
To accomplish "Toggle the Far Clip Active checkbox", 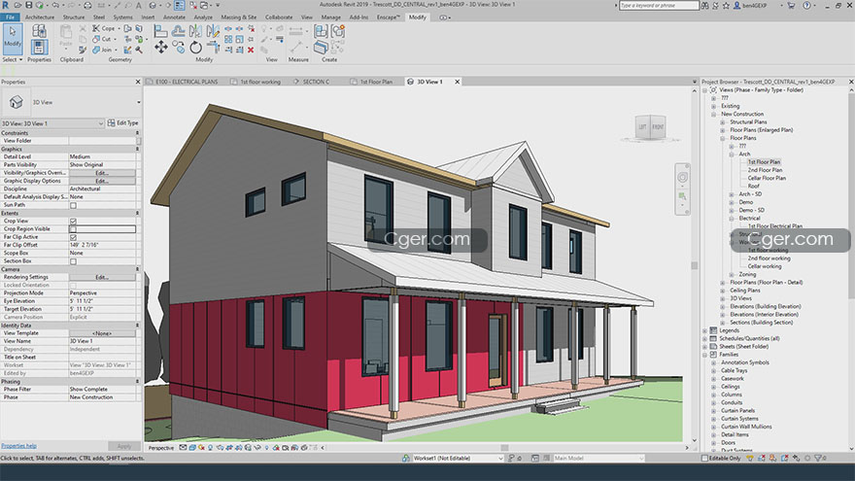I will click(73, 237).
